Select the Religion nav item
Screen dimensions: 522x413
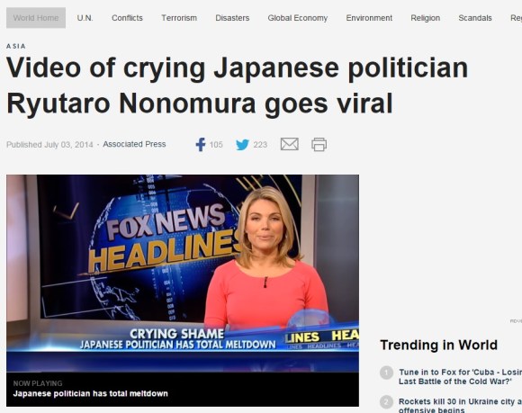pyautogui.click(x=426, y=18)
